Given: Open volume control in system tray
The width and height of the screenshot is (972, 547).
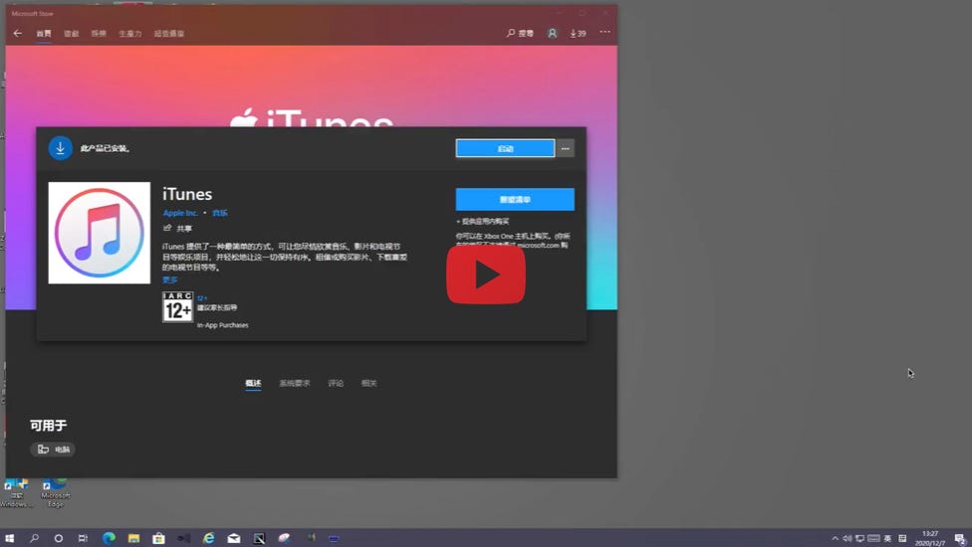Looking at the screenshot, I should click(x=847, y=538).
